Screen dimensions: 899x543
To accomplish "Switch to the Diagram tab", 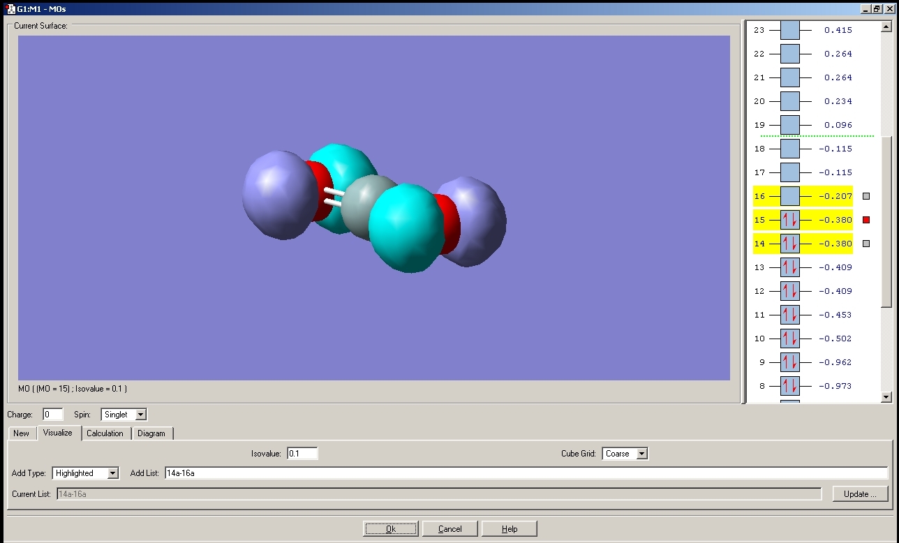I will click(x=151, y=433).
